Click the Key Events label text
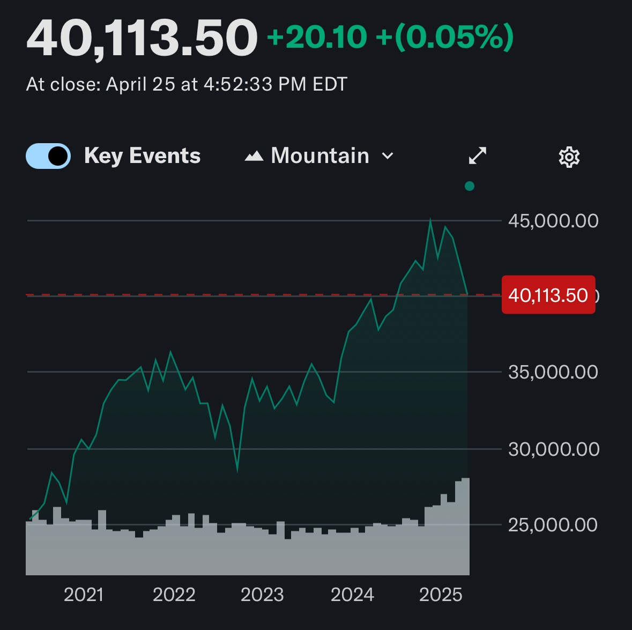632x630 pixels. click(142, 156)
